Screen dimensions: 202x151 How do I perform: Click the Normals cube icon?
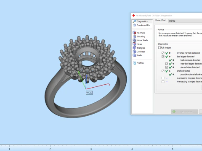pos(134,33)
